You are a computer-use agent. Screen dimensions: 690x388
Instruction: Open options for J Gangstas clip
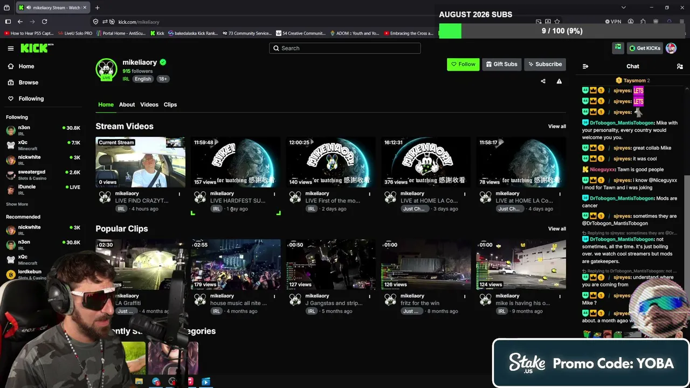pyautogui.click(x=370, y=296)
